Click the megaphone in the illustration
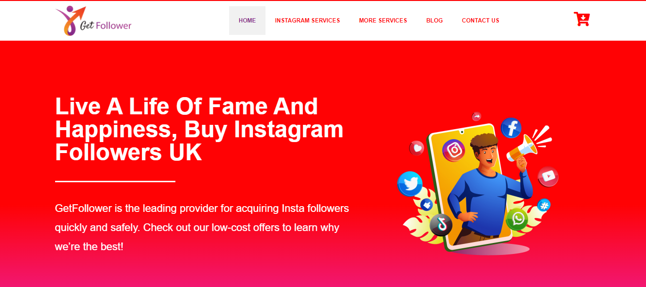The width and height of the screenshot is (646, 287). [x=523, y=147]
